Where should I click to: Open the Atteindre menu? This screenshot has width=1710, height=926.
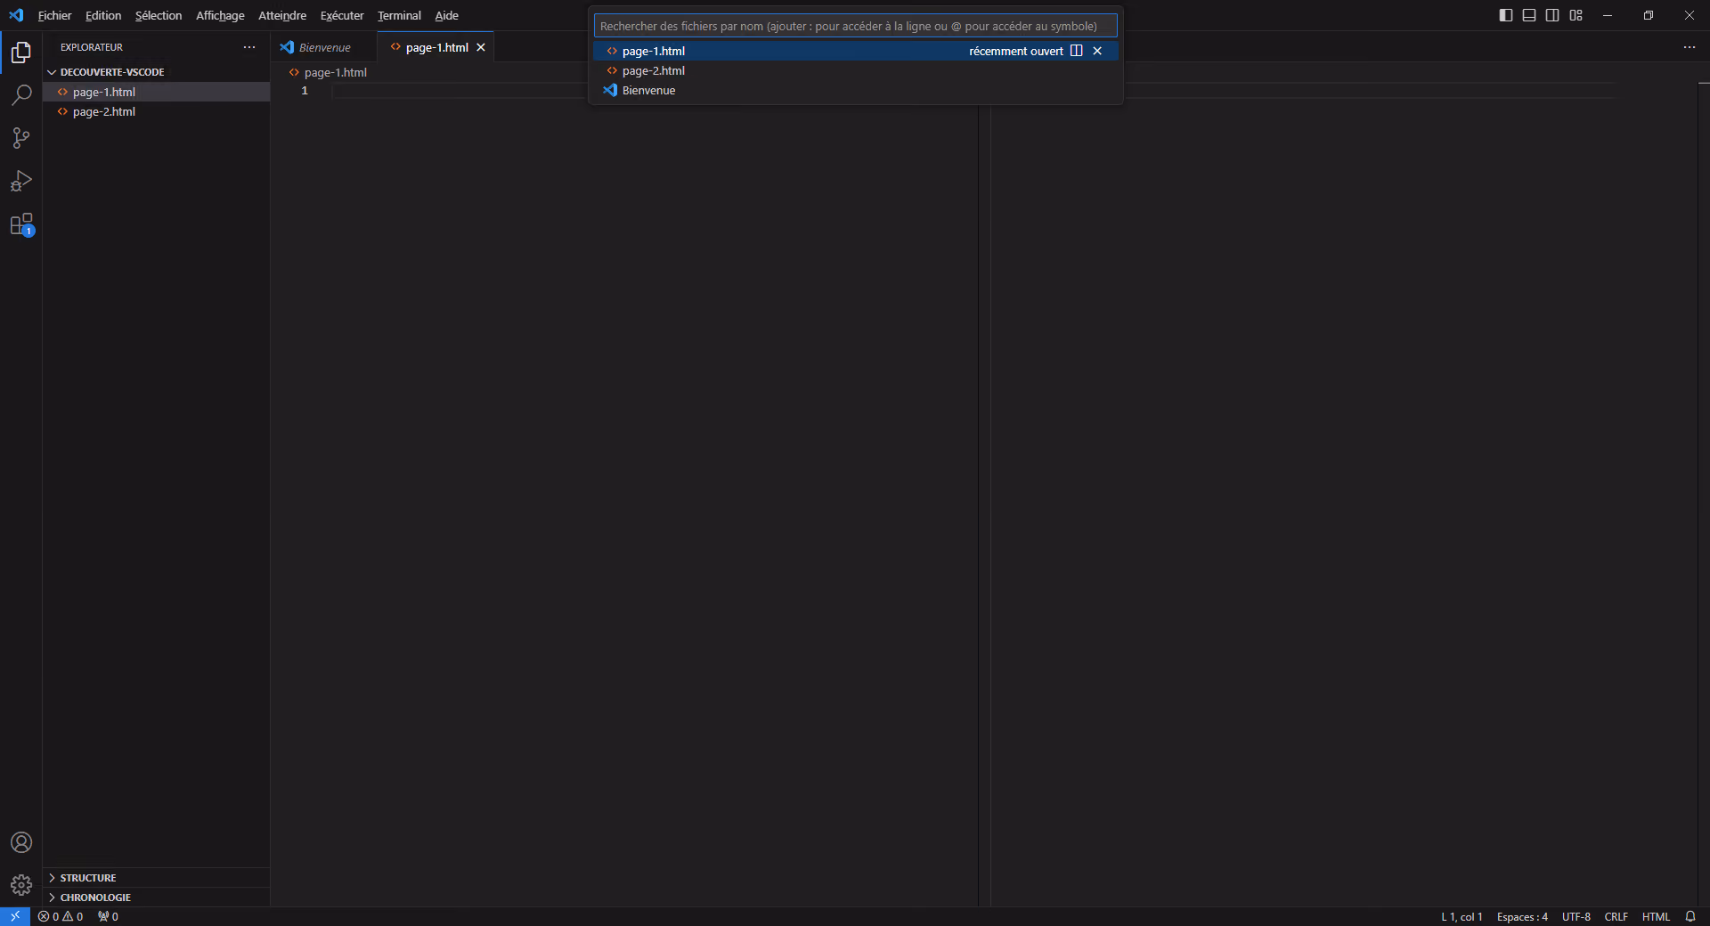(282, 15)
